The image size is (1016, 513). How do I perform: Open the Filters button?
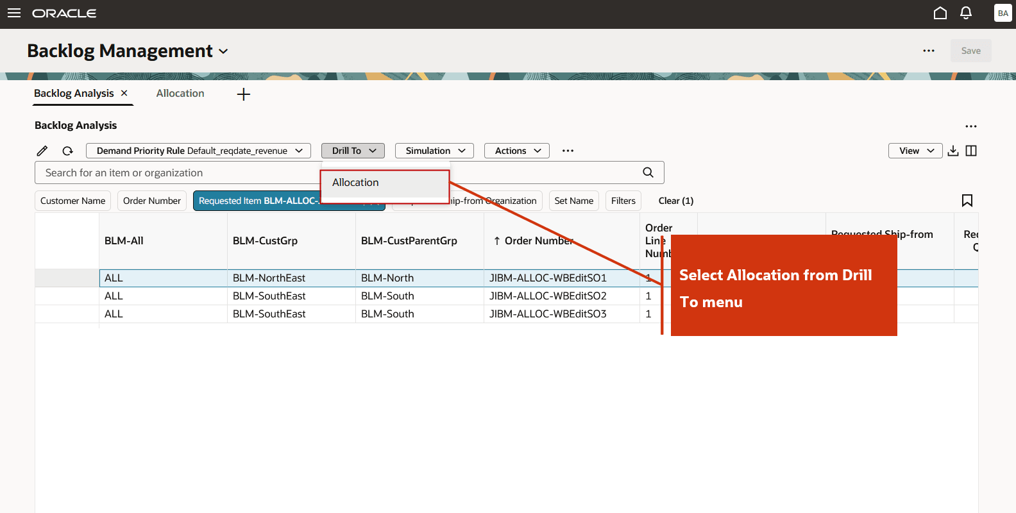tap(623, 201)
